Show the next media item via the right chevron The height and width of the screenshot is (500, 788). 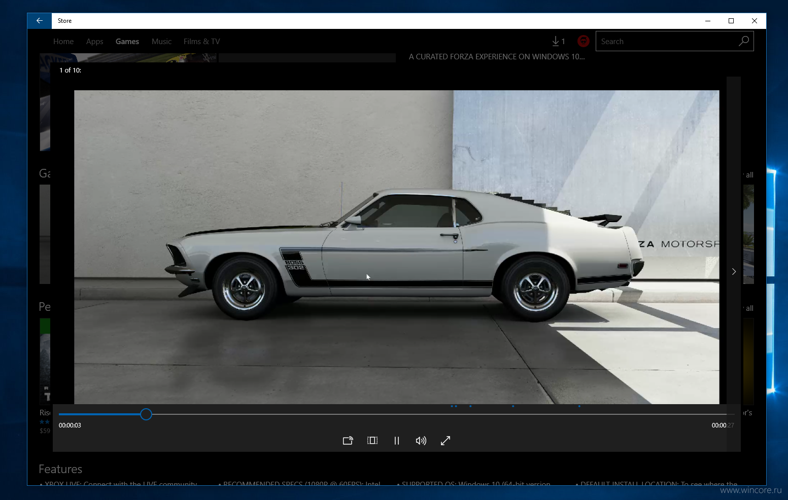[x=734, y=272]
